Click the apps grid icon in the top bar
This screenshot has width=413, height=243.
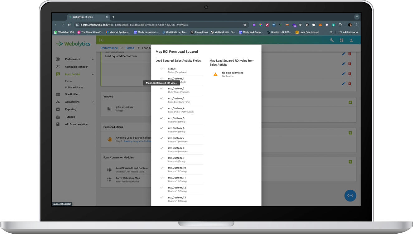pos(341,40)
